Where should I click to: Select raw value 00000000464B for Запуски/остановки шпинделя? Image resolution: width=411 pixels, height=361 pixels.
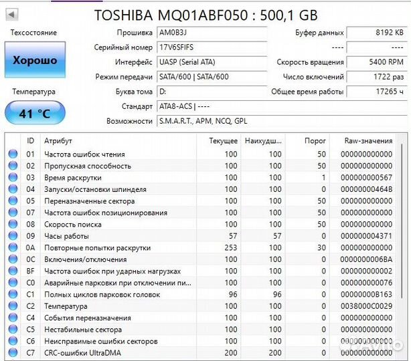pos(366,189)
